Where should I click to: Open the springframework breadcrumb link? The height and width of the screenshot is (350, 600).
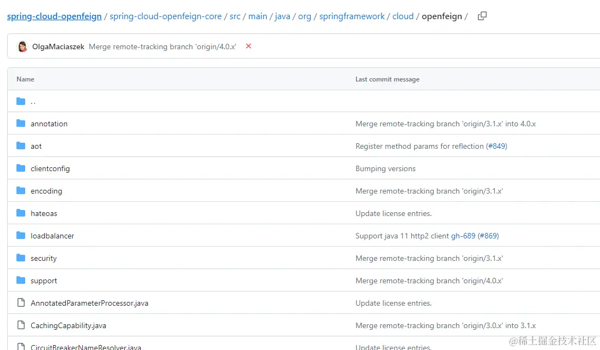pos(352,16)
